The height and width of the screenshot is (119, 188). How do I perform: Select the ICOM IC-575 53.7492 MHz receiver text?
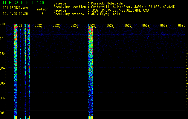(120, 10)
